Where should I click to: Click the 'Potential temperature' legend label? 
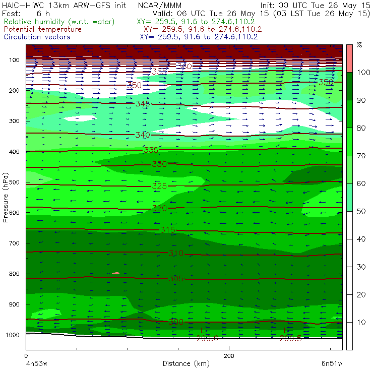42,29
